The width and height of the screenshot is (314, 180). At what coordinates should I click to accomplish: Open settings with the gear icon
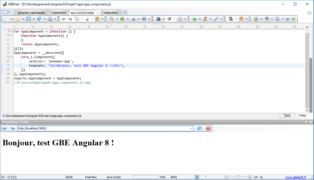coord(256,19)
